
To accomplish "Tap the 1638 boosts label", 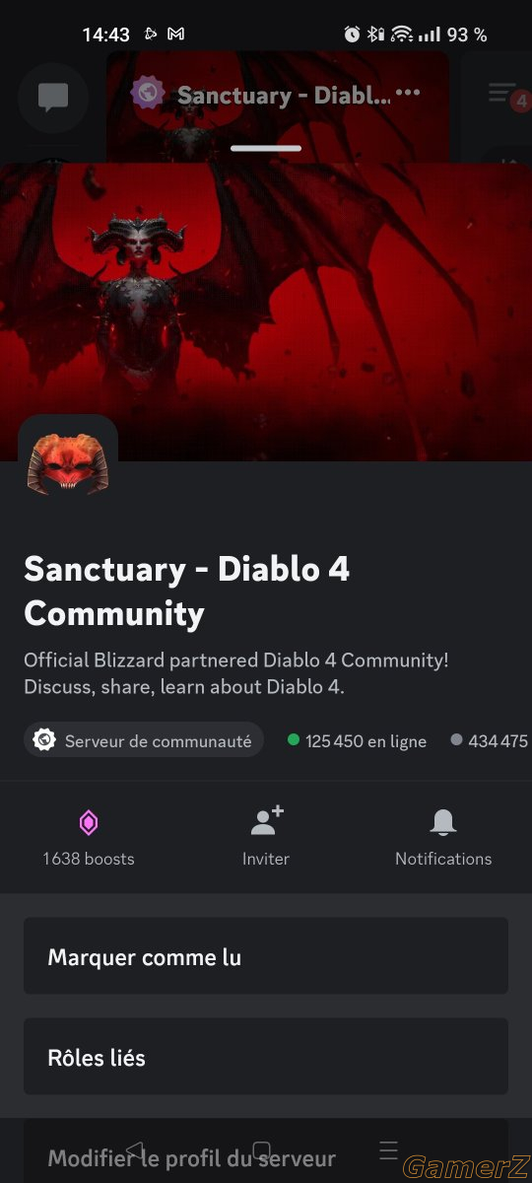I will pyautogui.click(x=89, y=859).
